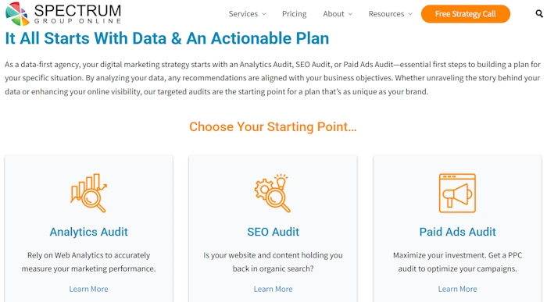This screenshot has height=302, width=547.
Task: Select the Services menu label
Action: (x=243, y=14)
